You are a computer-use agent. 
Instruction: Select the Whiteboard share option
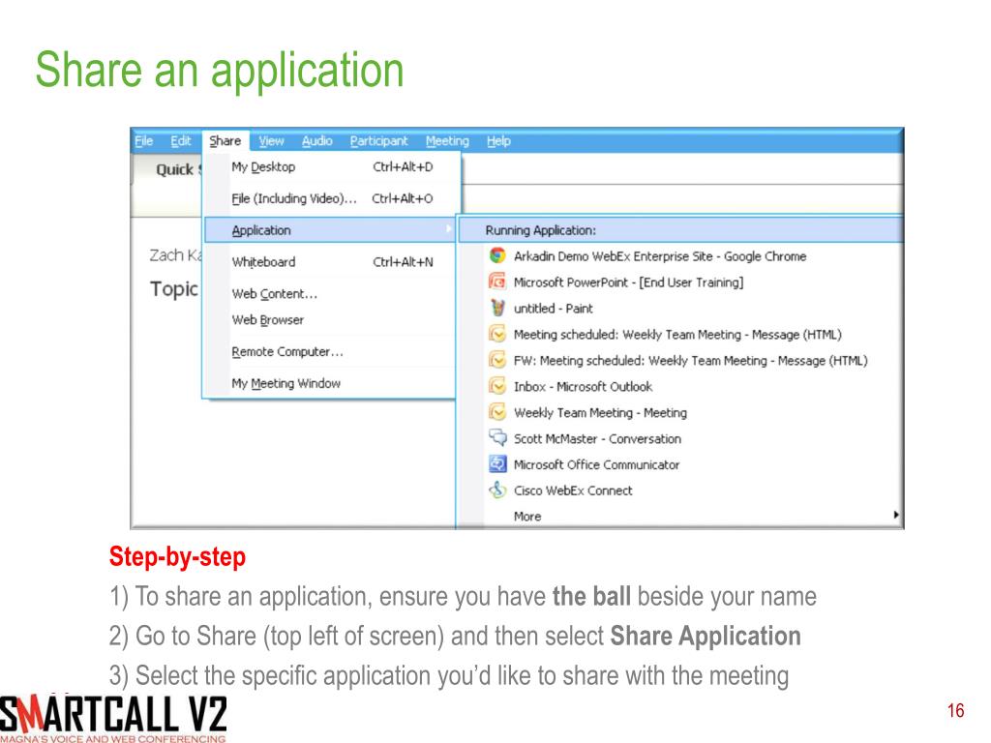(x=332, y=261)
